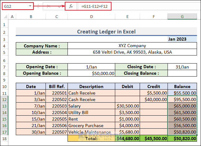Image resolution: width=201 pixels, height=146 pixels.
Task: Click the 'Rent' description cell
Action: click(91, 119)
